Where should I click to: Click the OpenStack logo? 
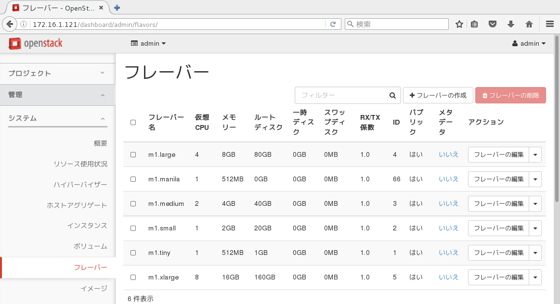[x=36, y=44]
